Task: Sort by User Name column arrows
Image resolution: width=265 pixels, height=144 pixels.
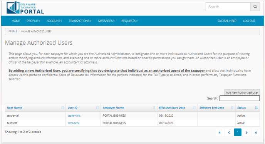Action: (62, 108)
